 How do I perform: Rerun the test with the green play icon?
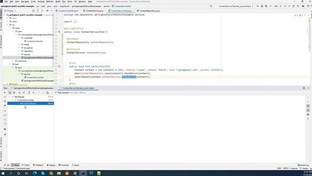point(5,92)
